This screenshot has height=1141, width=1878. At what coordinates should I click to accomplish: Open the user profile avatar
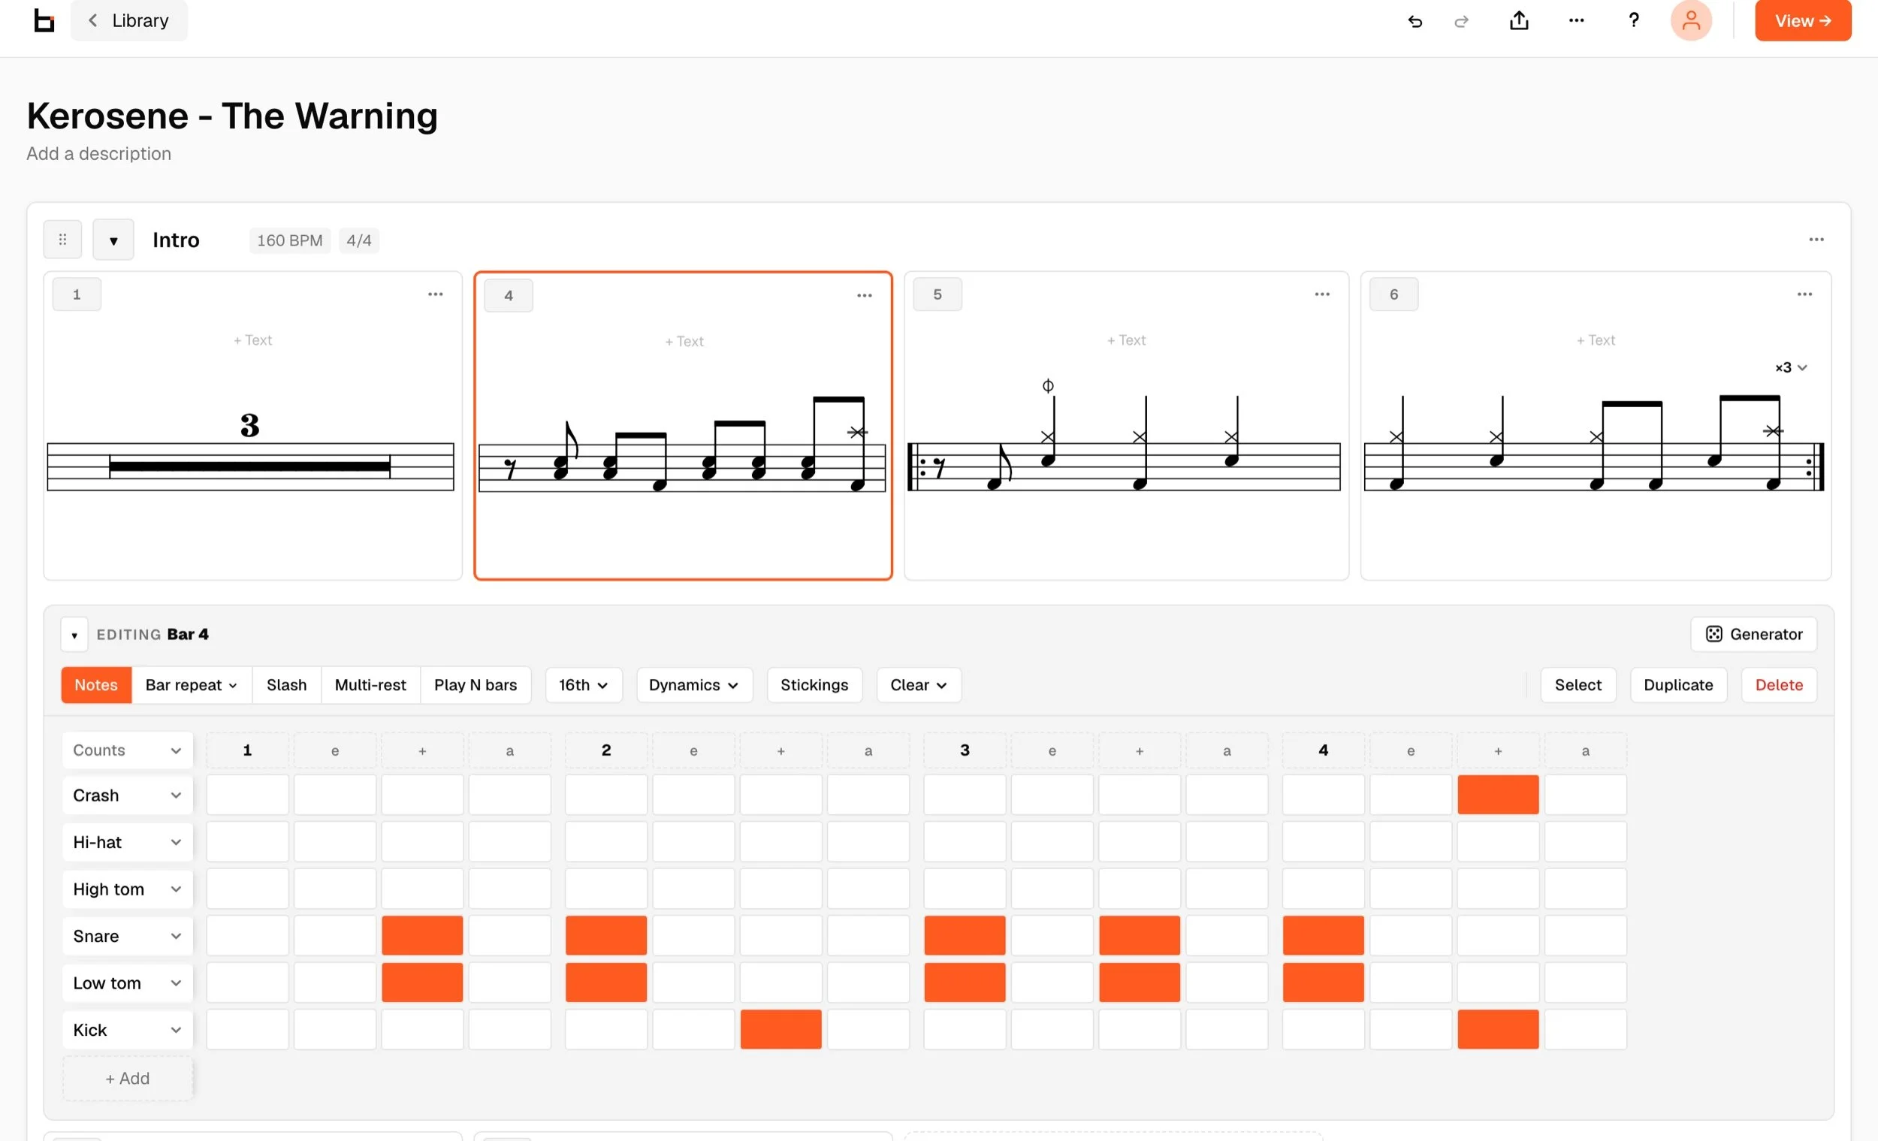[1690, 20]
